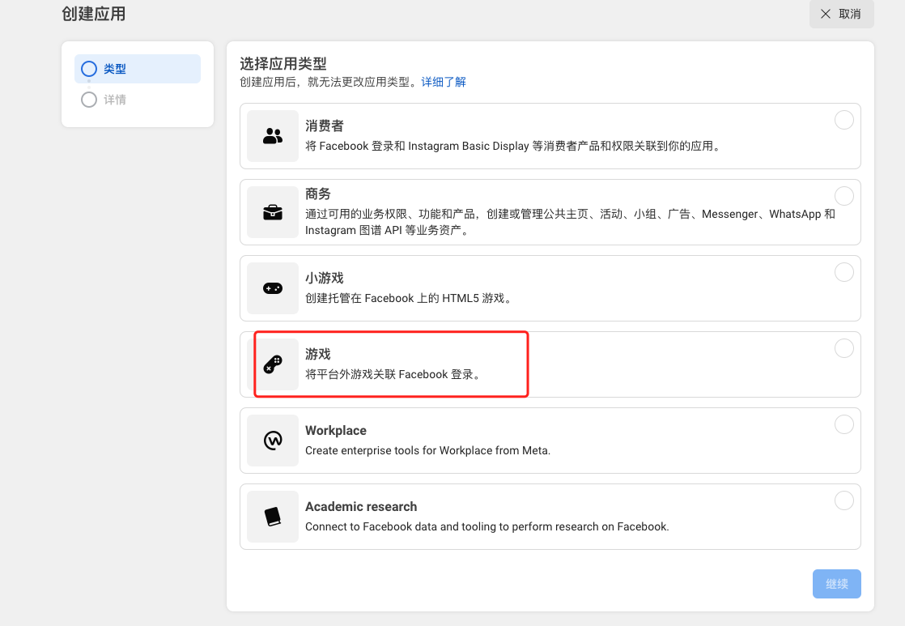The image size is (905, 626).
Task: Click the 商务 Messenger WhatsApp description
Action: 570,223
